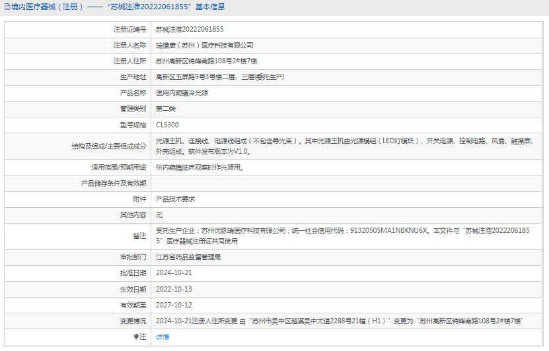Click the 审批部门 label

pyautogui.click(x=133, y=257)
